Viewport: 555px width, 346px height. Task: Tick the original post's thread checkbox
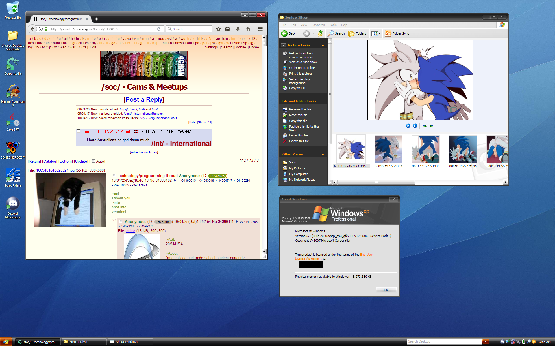click(x=114, y=176)
